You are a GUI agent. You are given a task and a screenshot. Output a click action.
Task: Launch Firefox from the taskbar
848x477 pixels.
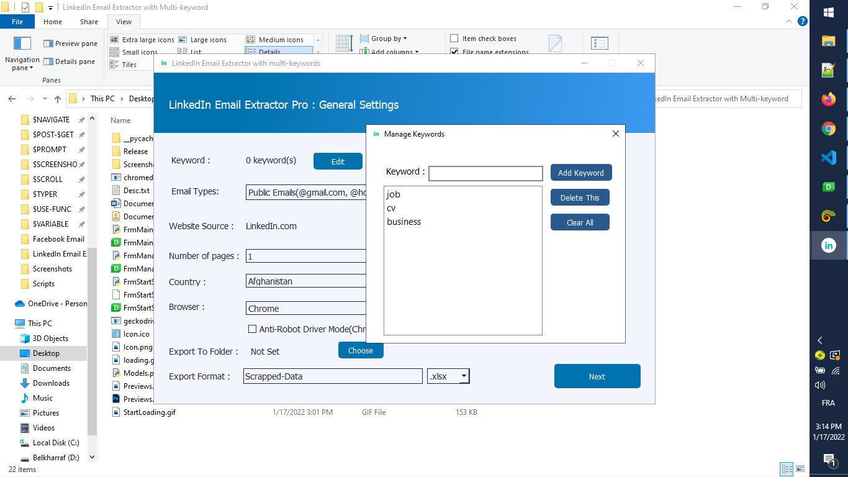click(x=828, y=99)
